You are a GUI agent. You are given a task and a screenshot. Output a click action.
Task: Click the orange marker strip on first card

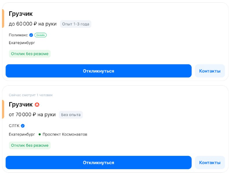click(x=3, y=19)
